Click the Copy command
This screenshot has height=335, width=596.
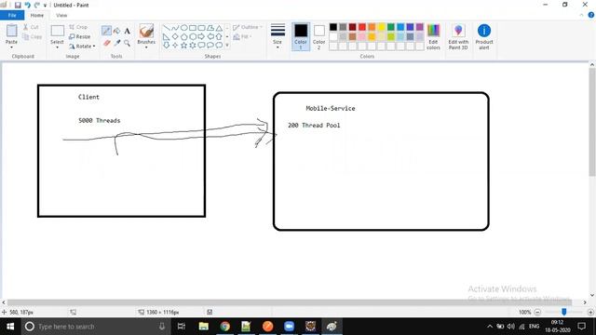(x=33, y=37)
